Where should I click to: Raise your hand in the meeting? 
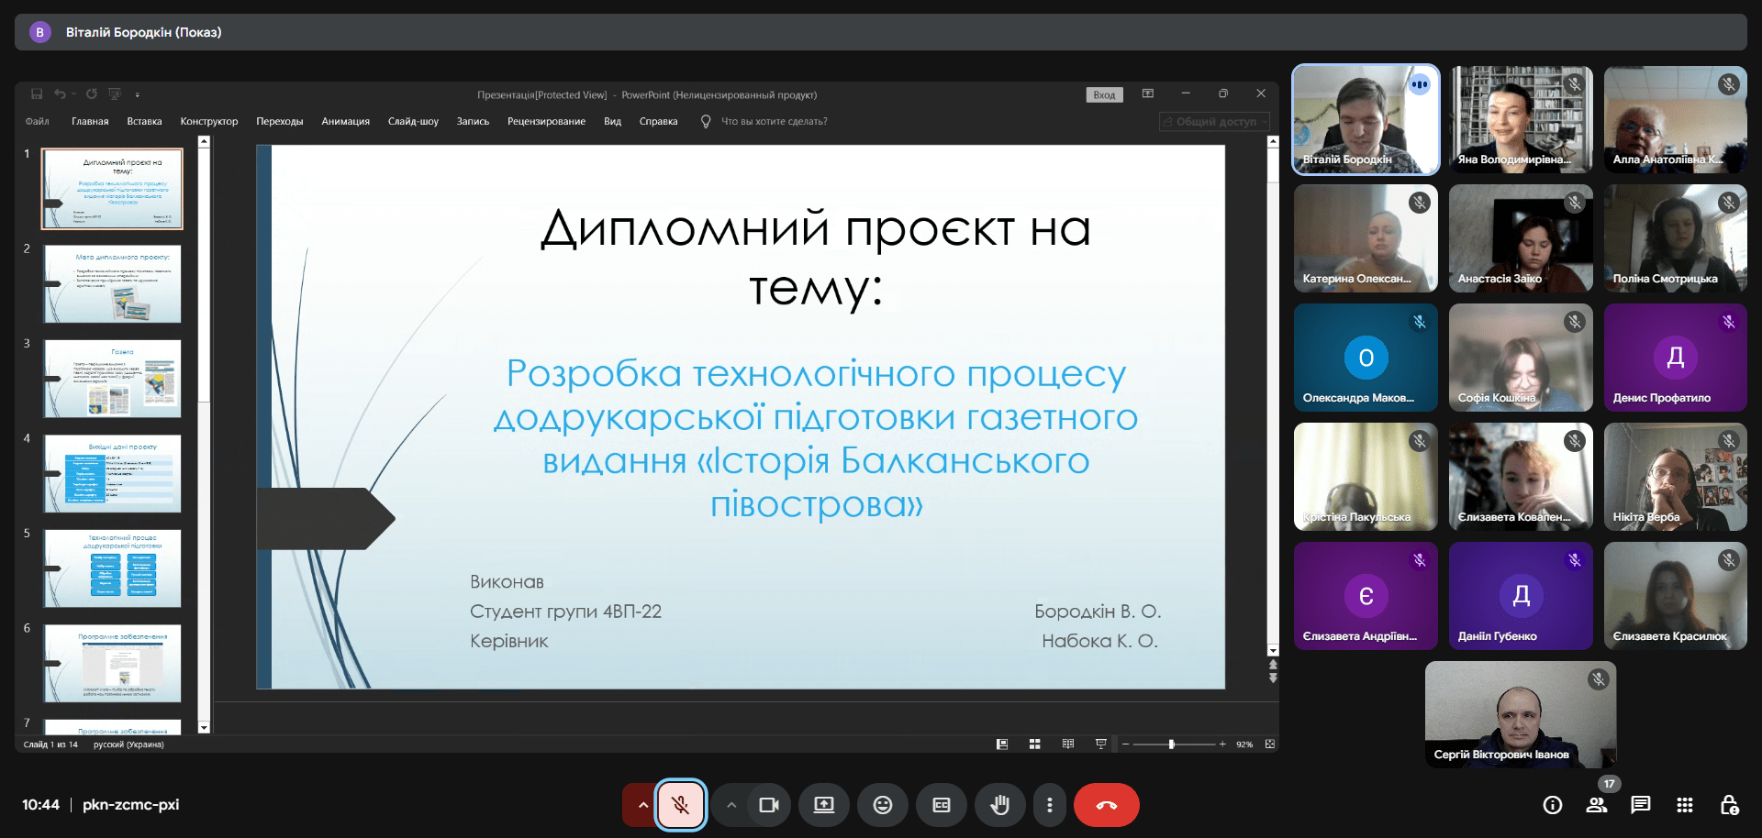(x=999, y=805)
